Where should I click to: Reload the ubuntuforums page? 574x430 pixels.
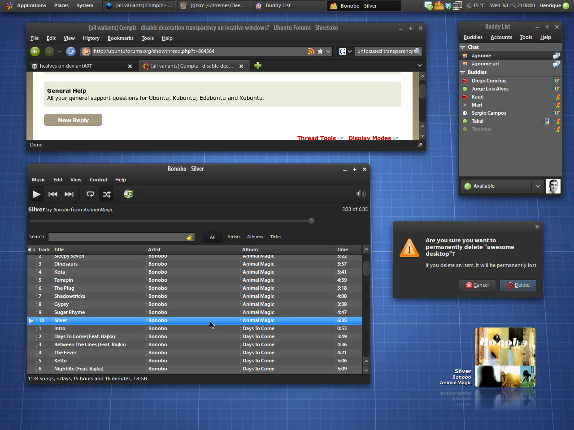tap(71, 52)
